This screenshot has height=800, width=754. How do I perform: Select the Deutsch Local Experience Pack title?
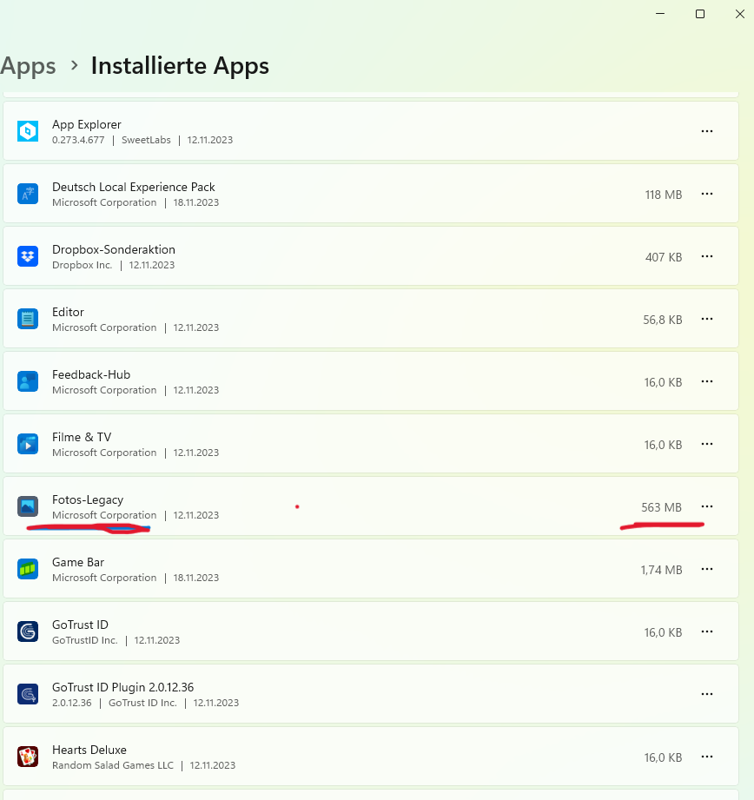coord(134,188)
